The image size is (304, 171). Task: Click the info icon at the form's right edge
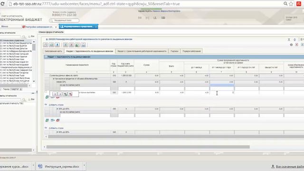291,45
